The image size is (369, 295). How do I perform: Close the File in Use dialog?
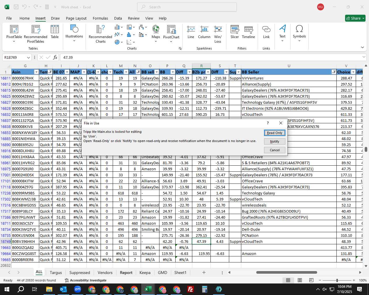tap(281, 123)
